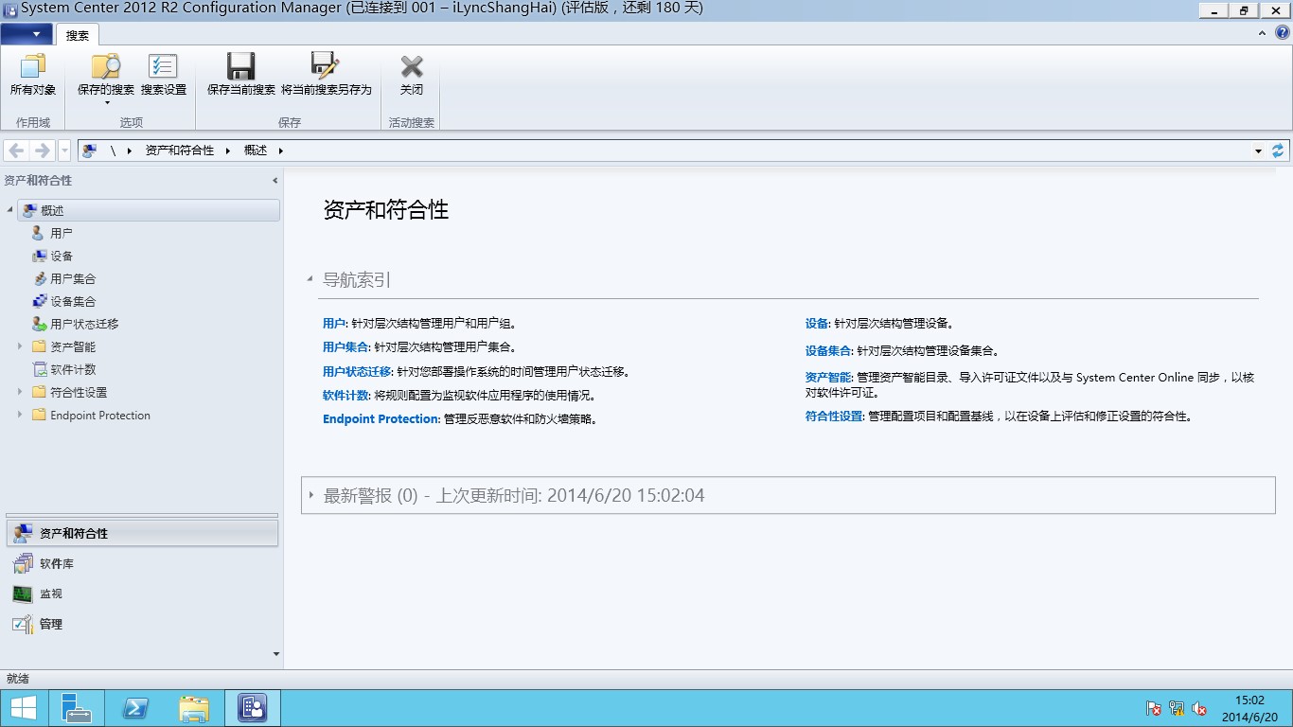1293x727 pixels.
Task: Open the 软件计数 link in navigation index
Action: pos(345,395)
